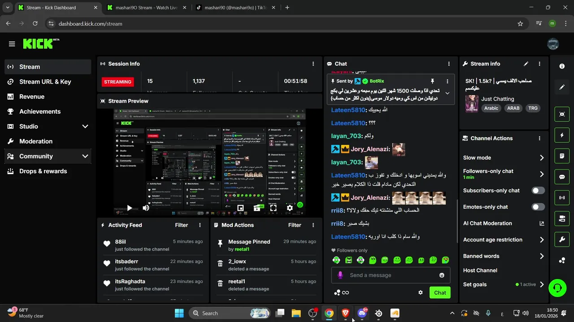Click the TRG stream tag
Screen dimensions: 574x322
click(533, 108)
